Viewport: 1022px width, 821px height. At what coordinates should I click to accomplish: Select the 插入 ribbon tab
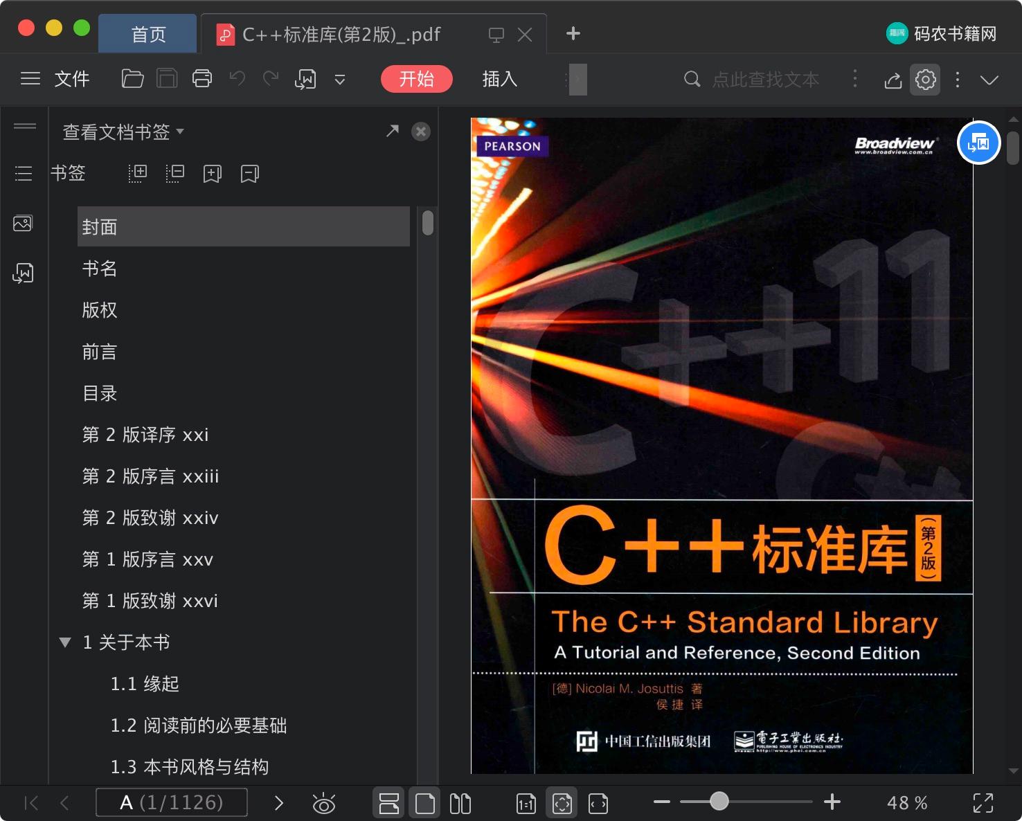[500, 79]
